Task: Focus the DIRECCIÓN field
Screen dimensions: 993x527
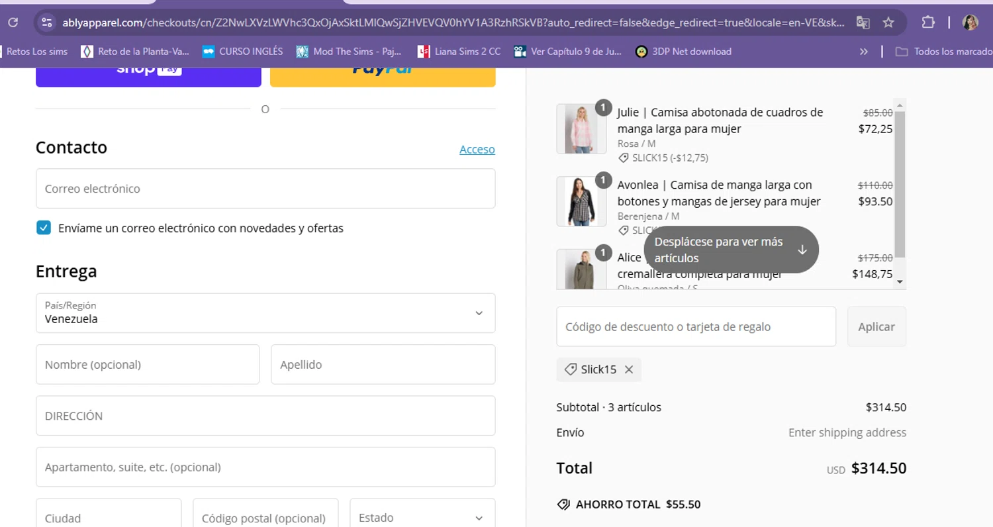Action: (x=265, y=416)
